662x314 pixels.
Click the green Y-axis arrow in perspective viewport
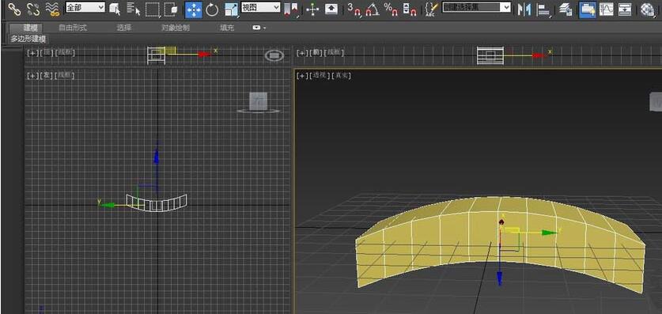coord(549,233)
